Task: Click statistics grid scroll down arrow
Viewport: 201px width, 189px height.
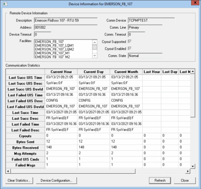Action: pyautogui.click(x=193, y=166)
